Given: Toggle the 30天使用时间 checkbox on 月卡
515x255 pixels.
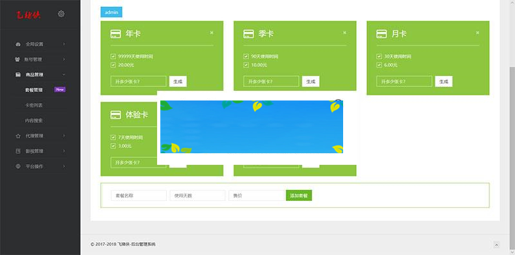Looking at the screenshot, I should coord(379,57).
